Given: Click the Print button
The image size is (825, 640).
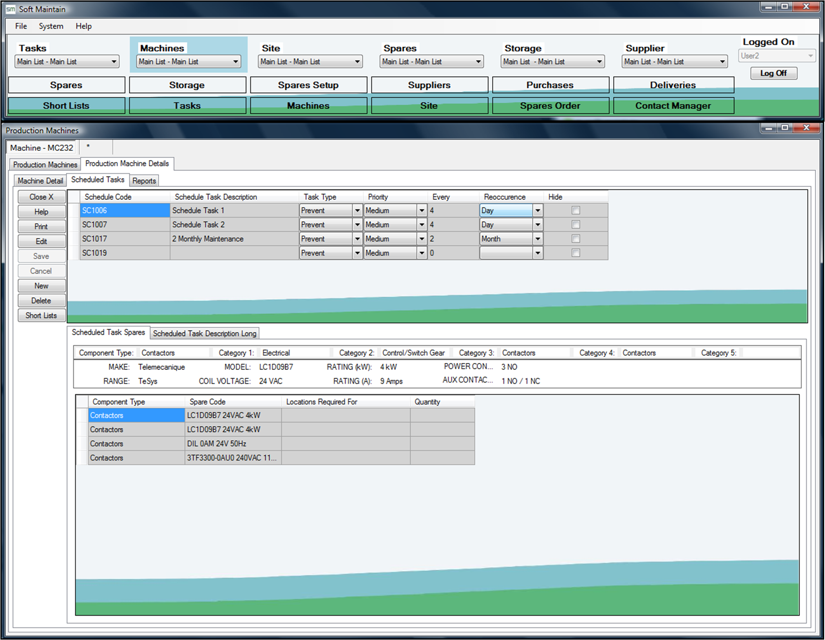Looking at the screenshot, I should [42, 226].
